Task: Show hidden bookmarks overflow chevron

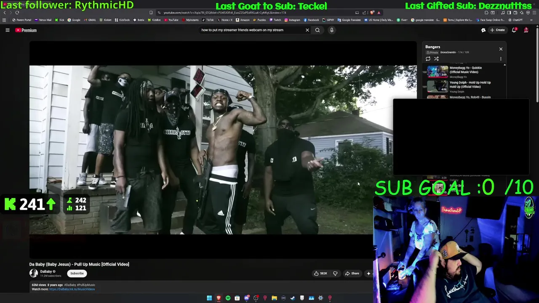Action: click(531, 20)
